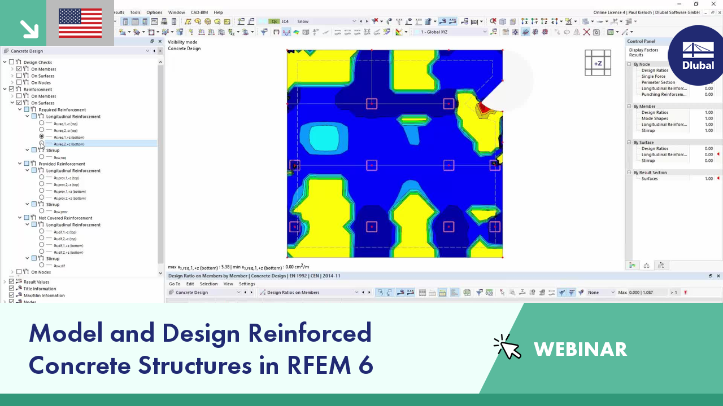Collapse the By Member section in Control Panel
Screen dimensions: 723x406
tap(629, 106)
